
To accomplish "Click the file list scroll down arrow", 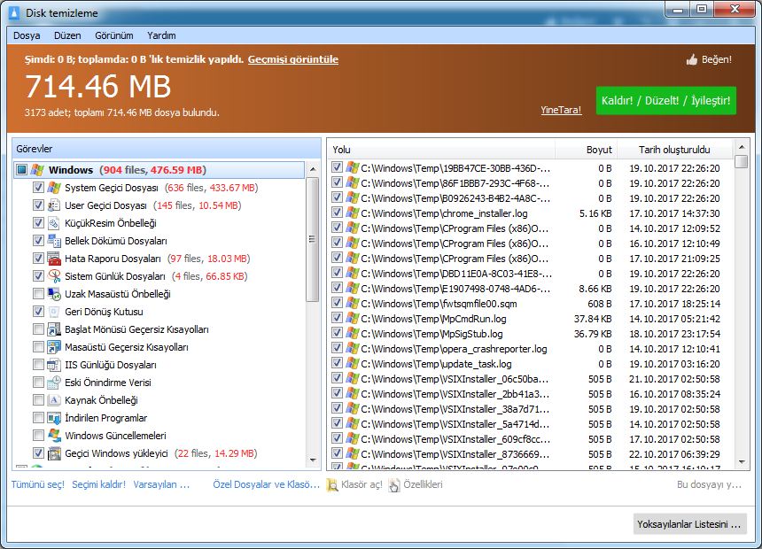I will tap(742, 462).
